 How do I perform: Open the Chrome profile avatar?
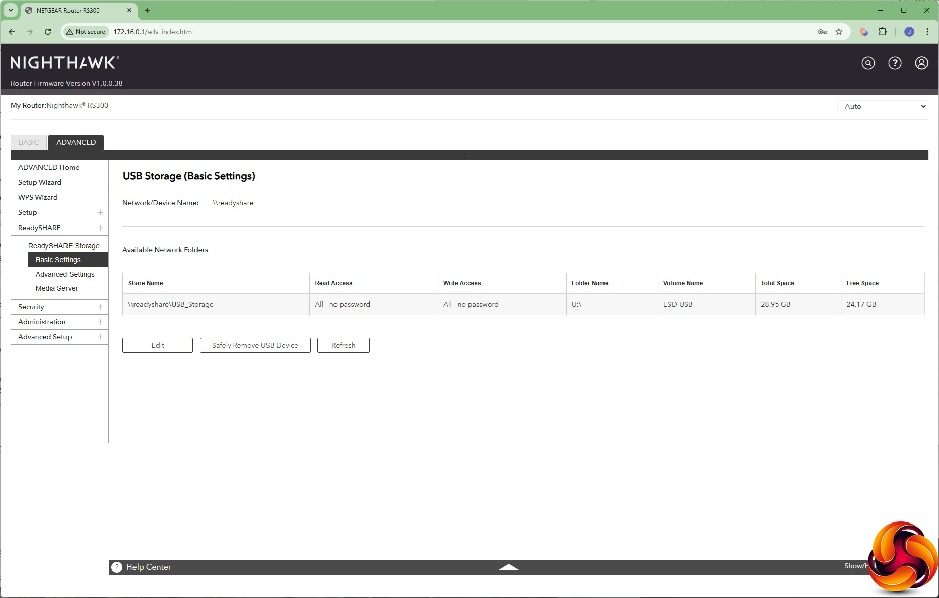coord(909,32)
